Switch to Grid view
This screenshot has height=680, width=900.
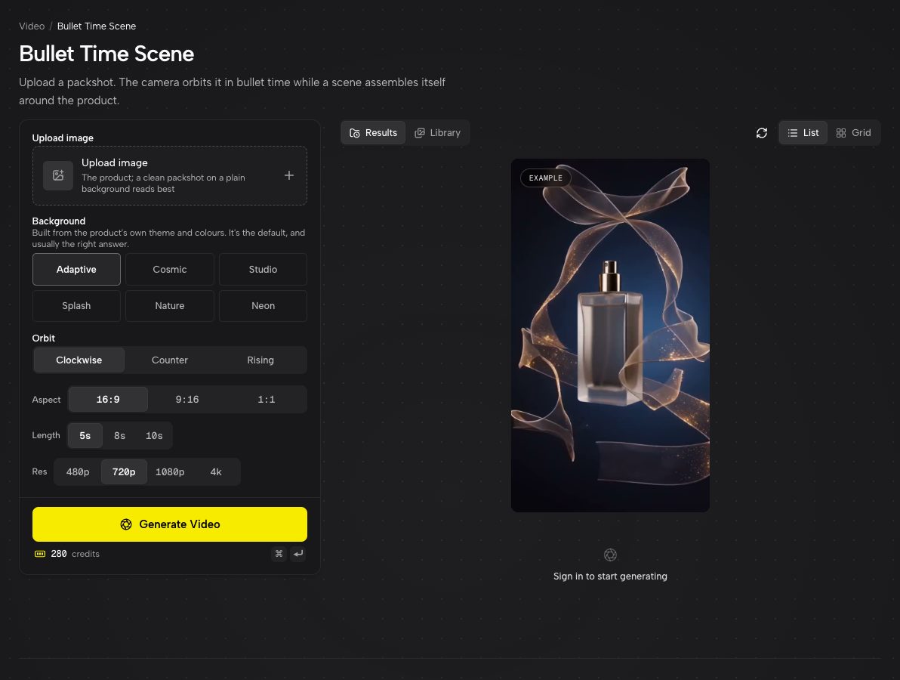tap(853, 133)
